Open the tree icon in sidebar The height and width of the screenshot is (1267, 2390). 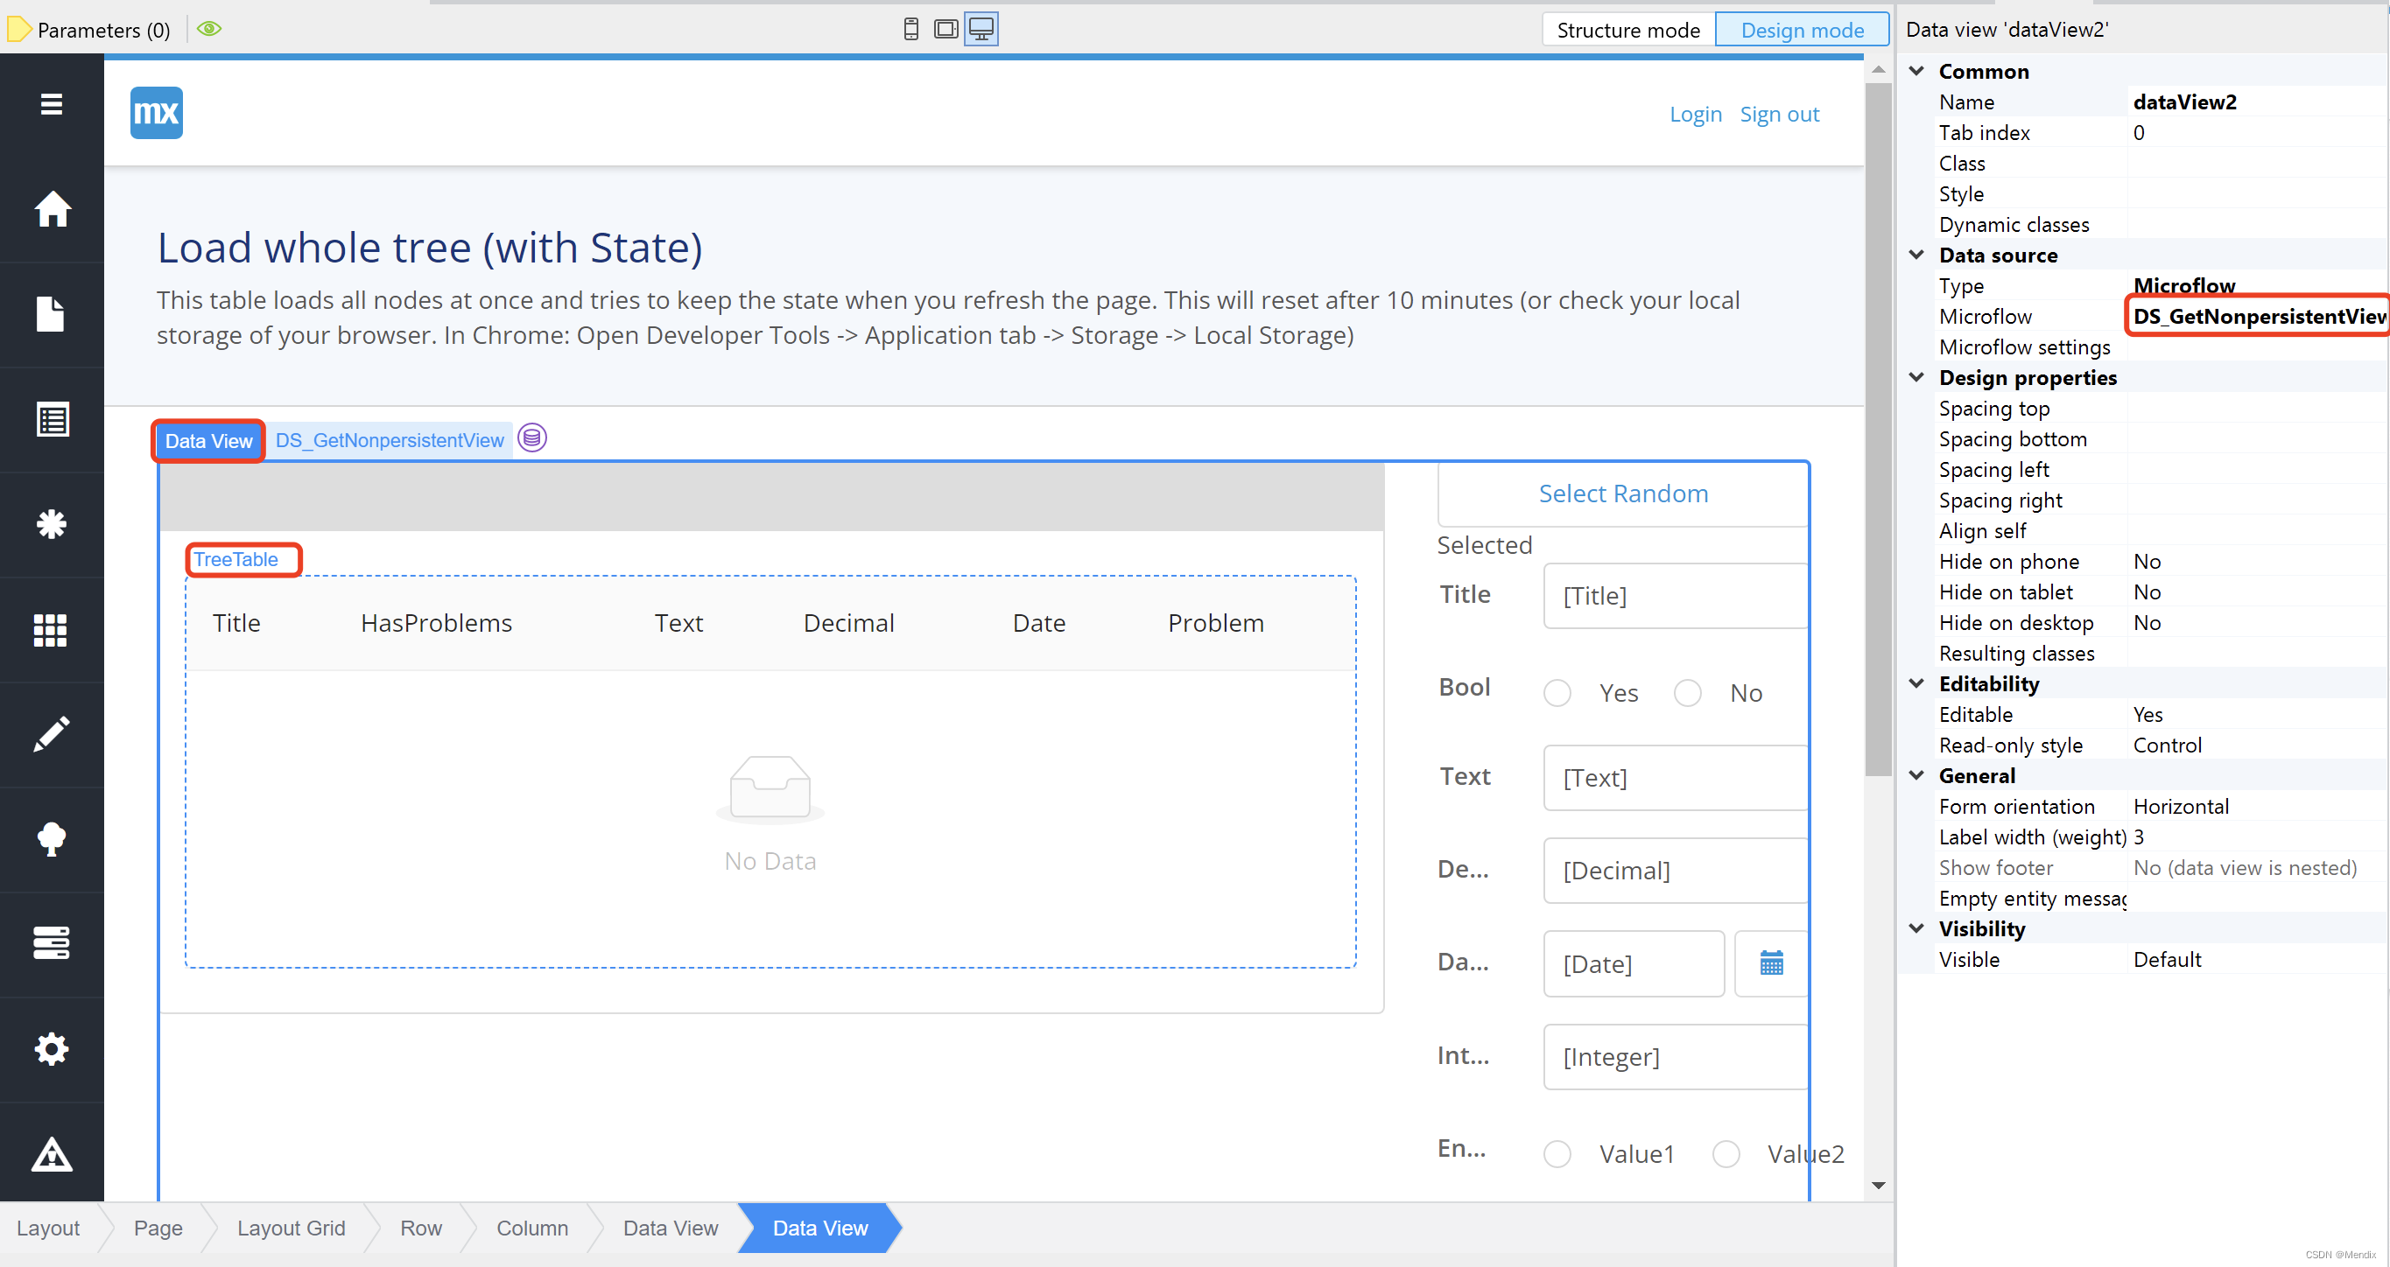[52, 839]
